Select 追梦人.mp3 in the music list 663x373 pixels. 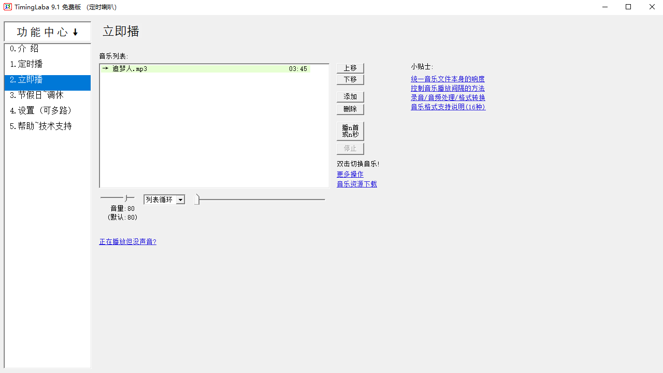tap(130, 69)
